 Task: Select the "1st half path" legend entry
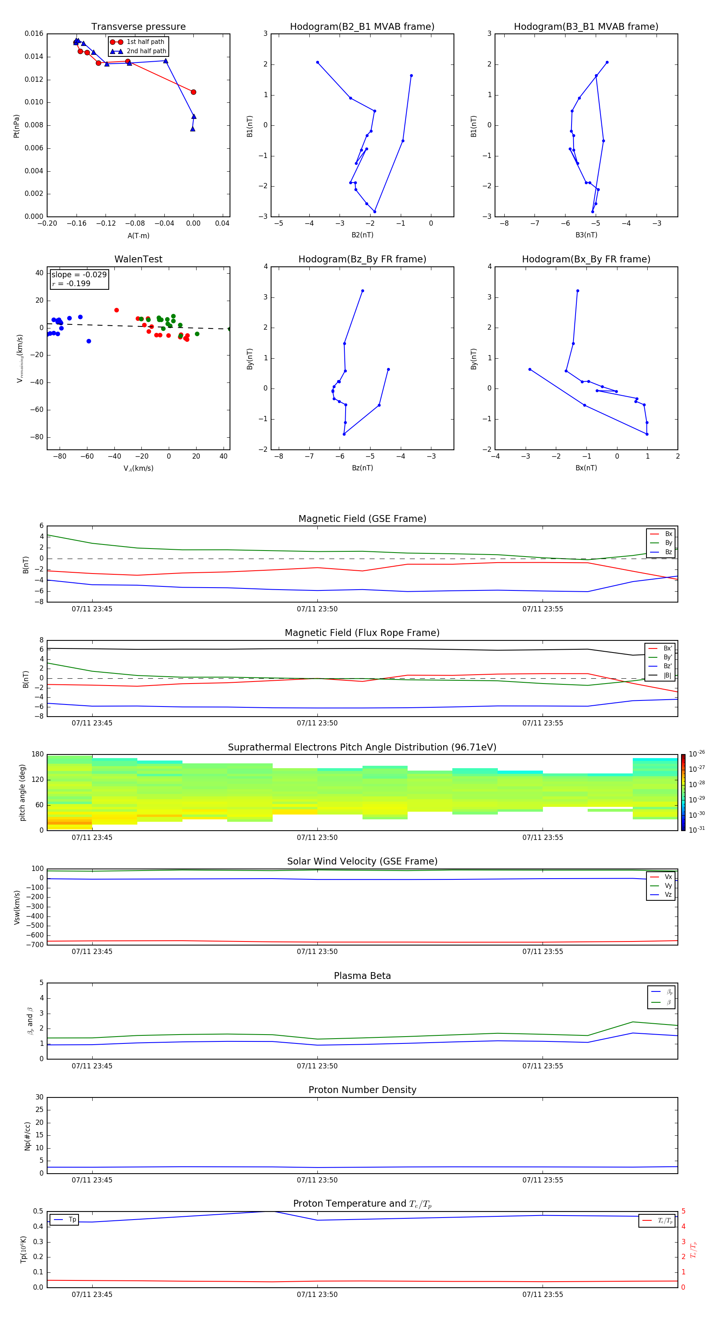pos(138,42)
